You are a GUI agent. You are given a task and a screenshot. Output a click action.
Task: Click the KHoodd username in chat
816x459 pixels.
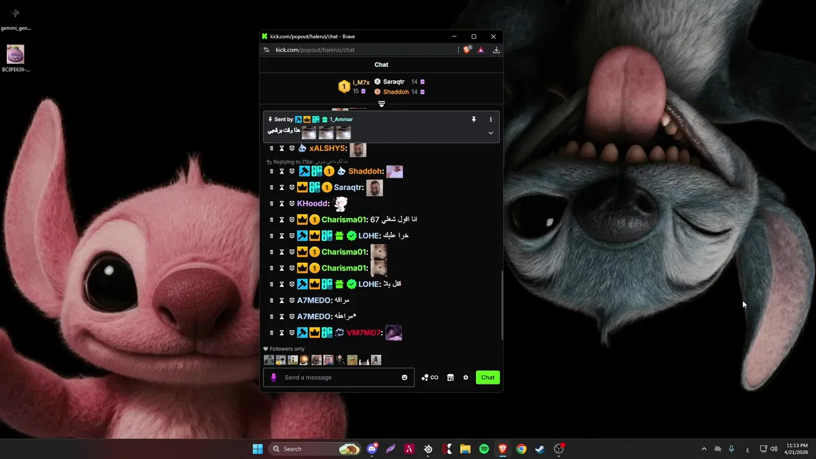pyautogui.click(x=313, y=203)
